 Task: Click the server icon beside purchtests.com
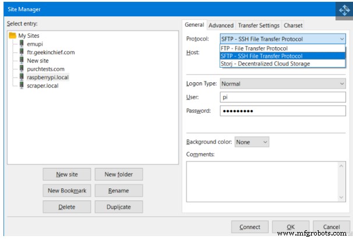(22, 68)
